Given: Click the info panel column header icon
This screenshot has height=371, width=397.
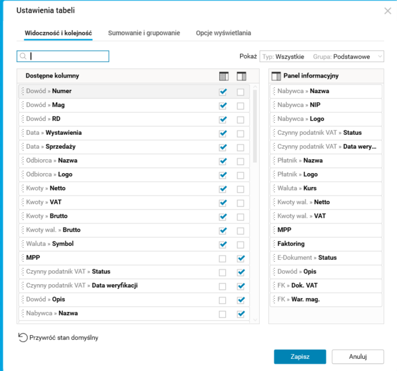Looking at the screenshot, I should point(241,76).
